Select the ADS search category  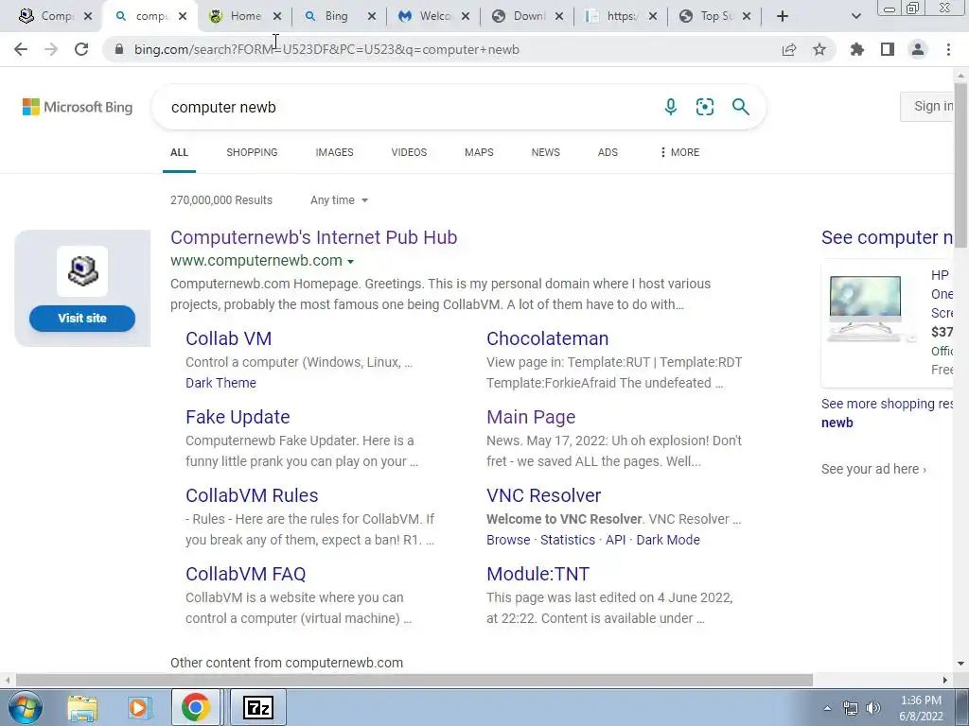coord(608,152)
